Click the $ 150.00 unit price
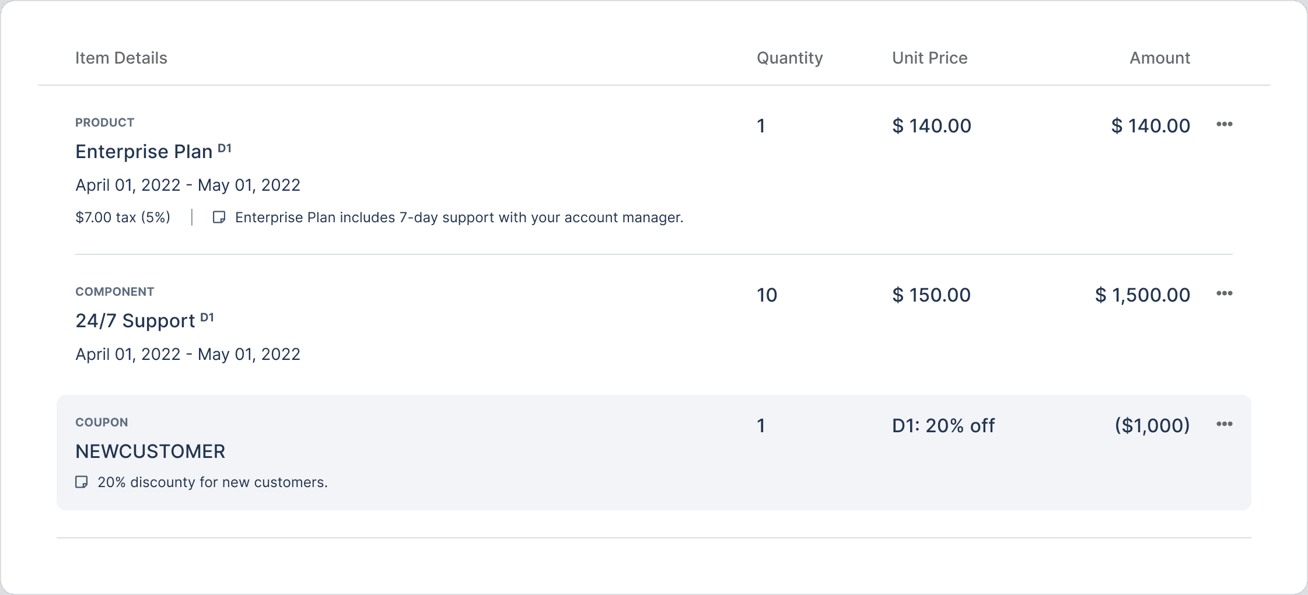This screenshot has width=1308, height=595. tap(931, 295)
